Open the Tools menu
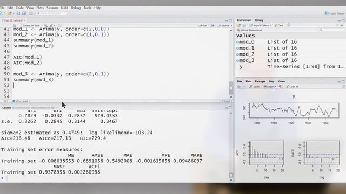 point(88,8)
